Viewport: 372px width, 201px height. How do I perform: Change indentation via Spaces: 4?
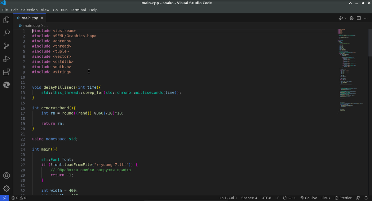point(249,198)
